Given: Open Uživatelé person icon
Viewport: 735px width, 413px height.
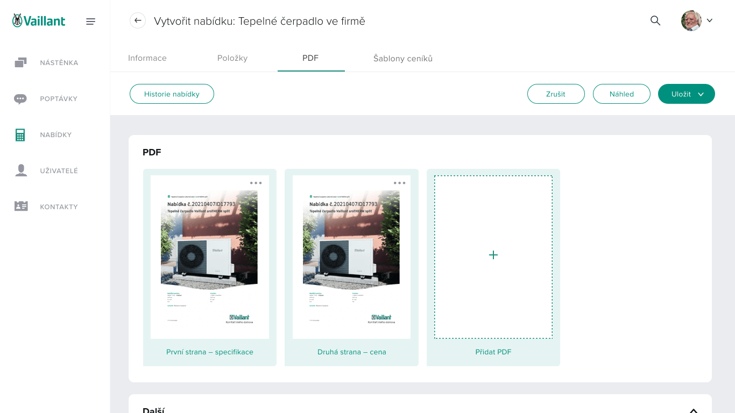Looking at the screenshot, I should (21, 171).
